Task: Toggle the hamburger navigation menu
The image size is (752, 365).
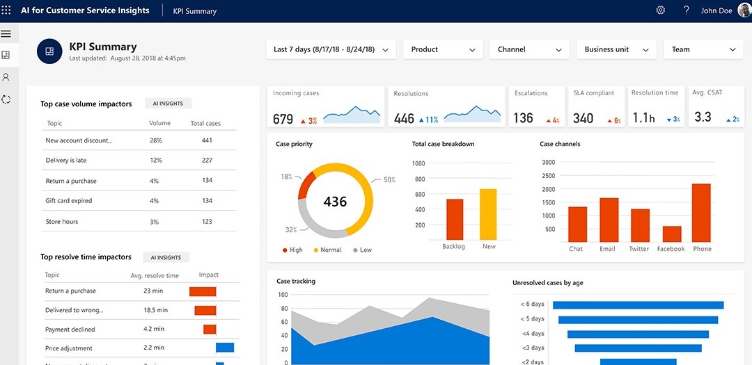Action: click(6, 33)
